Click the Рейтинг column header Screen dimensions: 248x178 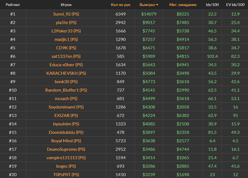pos(13,5)
